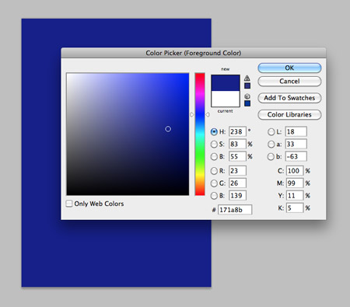Screen dimensions: 350x307
Task: Click the out-of-gamut warning triangle icon
Action: pos(247,78)
